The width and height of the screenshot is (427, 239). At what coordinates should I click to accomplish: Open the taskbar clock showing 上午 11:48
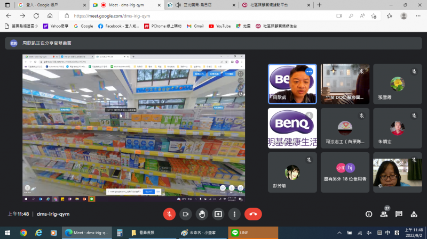click(414, 233)
